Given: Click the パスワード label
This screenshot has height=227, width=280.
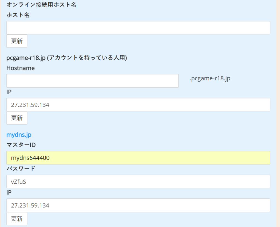Looking at the screenshot, I should click(x=21, y=169).
